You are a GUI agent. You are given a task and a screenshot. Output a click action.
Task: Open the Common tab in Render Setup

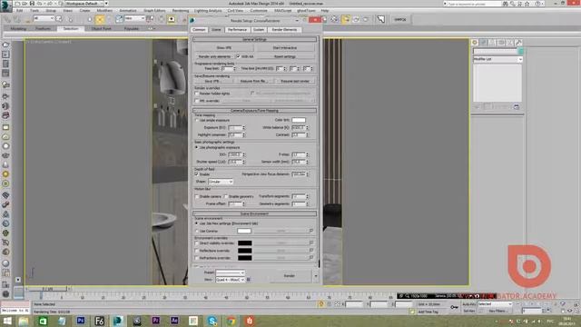pos(199,30)
